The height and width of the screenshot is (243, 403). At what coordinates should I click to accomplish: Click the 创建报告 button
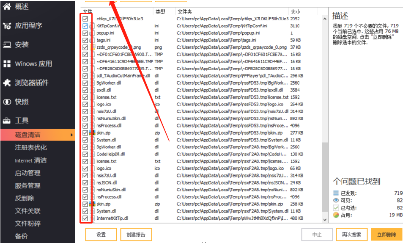[136, 235]
